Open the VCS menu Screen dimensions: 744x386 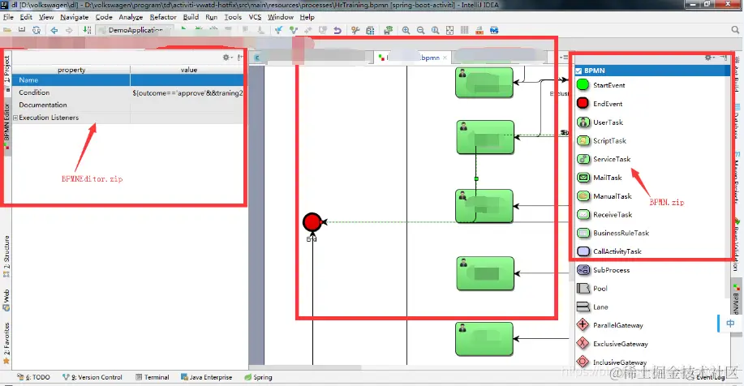[x=256, y=17]
